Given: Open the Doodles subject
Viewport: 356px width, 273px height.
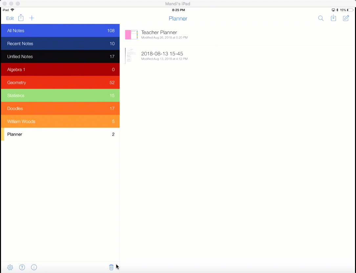Looking at the screenshot, I should pos(60,109).
